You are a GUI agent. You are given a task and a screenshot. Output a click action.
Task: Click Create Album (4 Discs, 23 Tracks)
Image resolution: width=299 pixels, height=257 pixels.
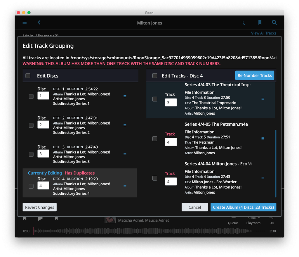point(243,207)
